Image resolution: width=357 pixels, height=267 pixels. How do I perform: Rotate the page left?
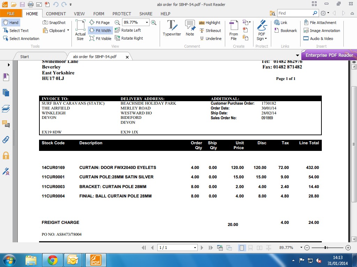[x=128, y=30]
